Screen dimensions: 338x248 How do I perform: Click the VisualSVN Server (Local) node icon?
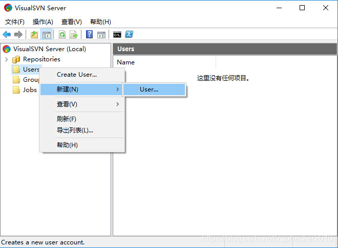[7, 49]
